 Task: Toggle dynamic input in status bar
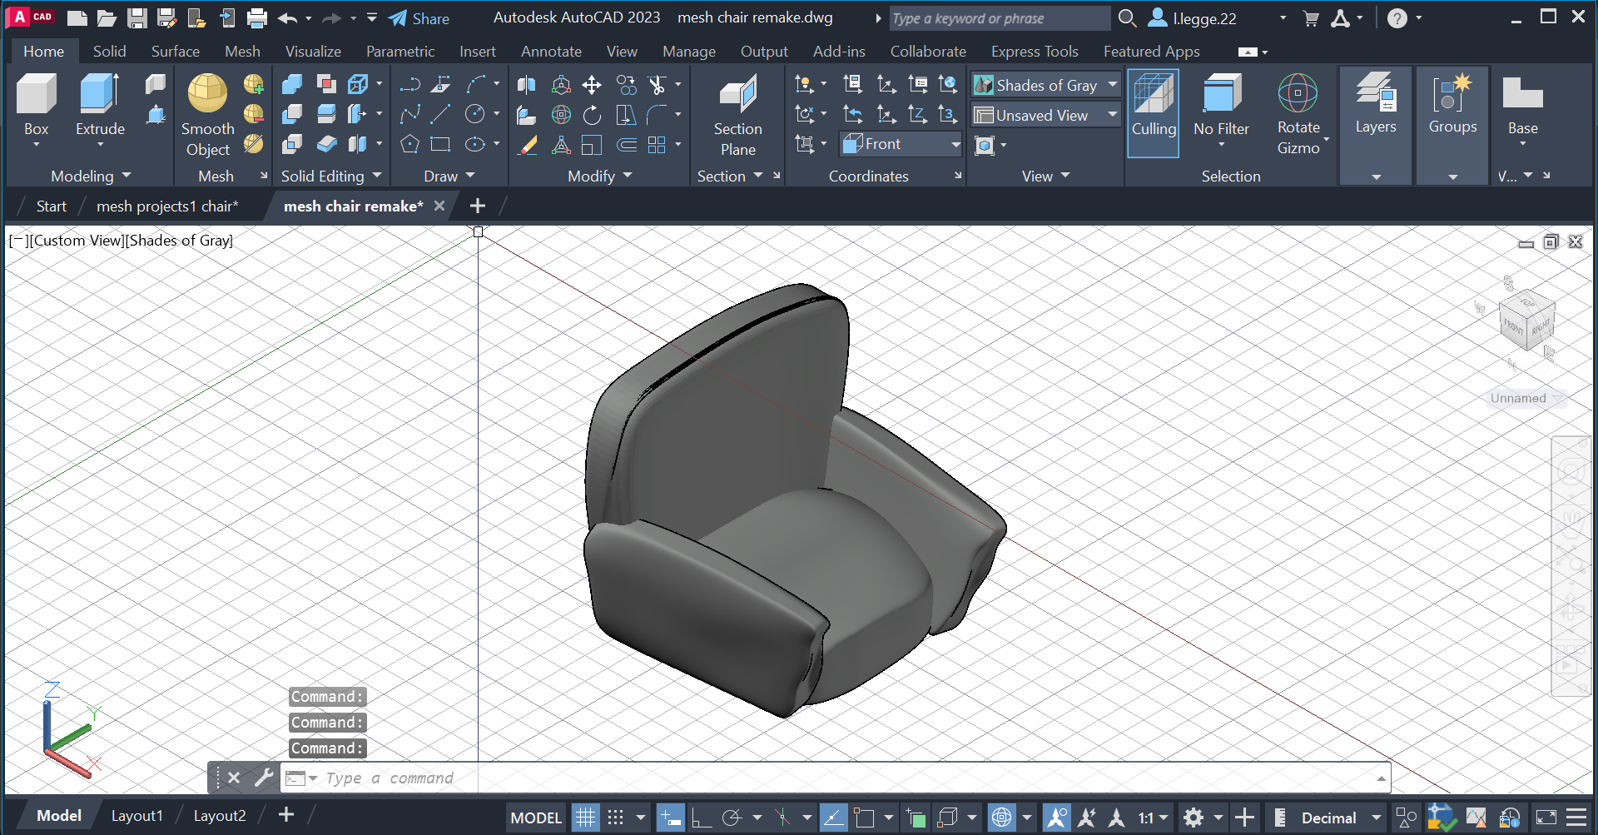[x=670, y=818]
